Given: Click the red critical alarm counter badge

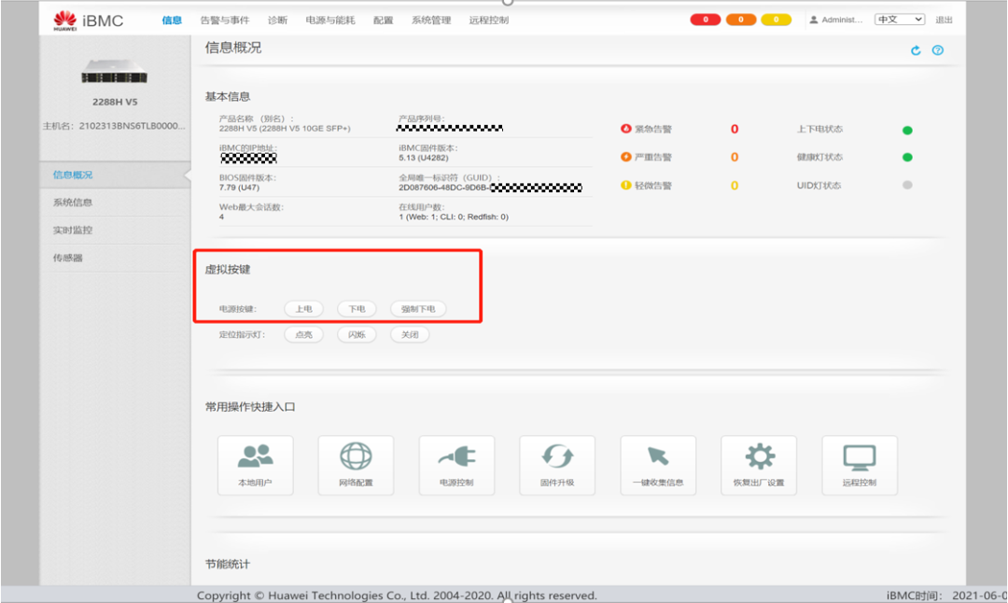Looking at the screenshot, I should pyautogui.click(x=706, y=20).
